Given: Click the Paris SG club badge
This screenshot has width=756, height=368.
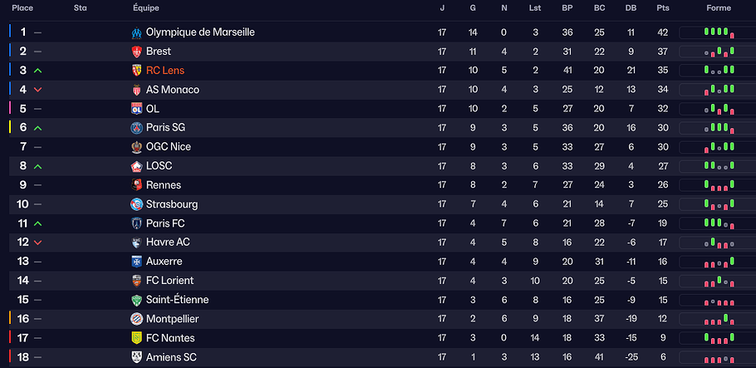Looking at the screenshot, I should pos(137,128).
